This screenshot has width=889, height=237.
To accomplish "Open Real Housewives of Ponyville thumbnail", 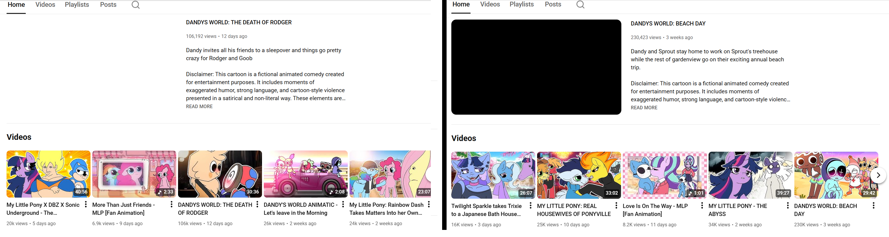I will 579,175.
